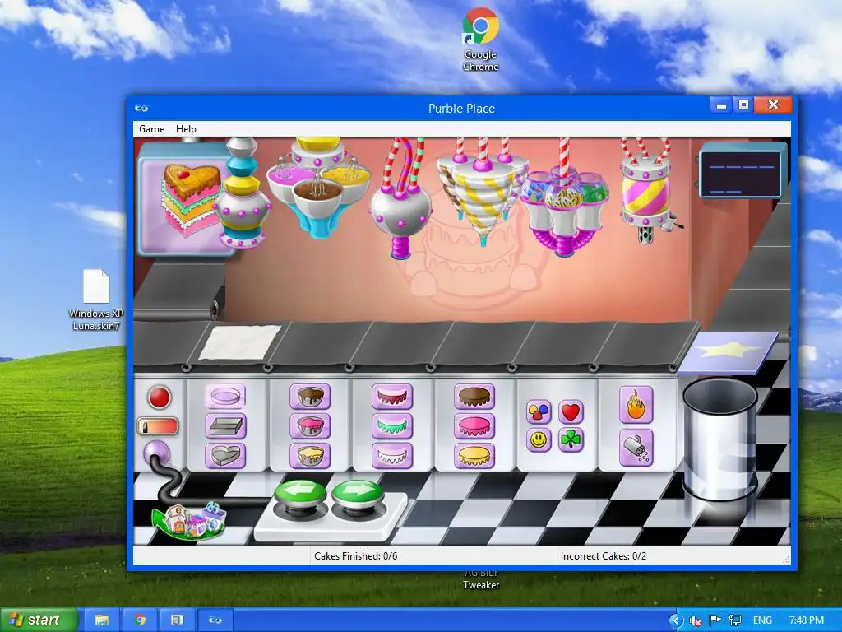
Task: Select the square cake pan button
Action: tap(225, 426)
